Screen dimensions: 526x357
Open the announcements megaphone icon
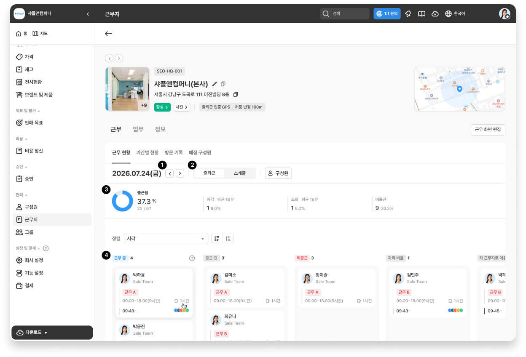point(408,13)
